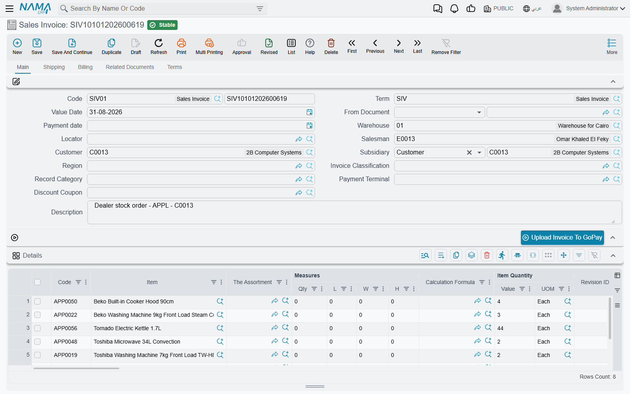Open the chat messages icon
The image size is (630, 394).
[437, 9]
